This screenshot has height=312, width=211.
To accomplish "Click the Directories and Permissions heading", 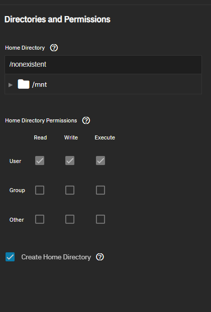I will click(57, 19).
